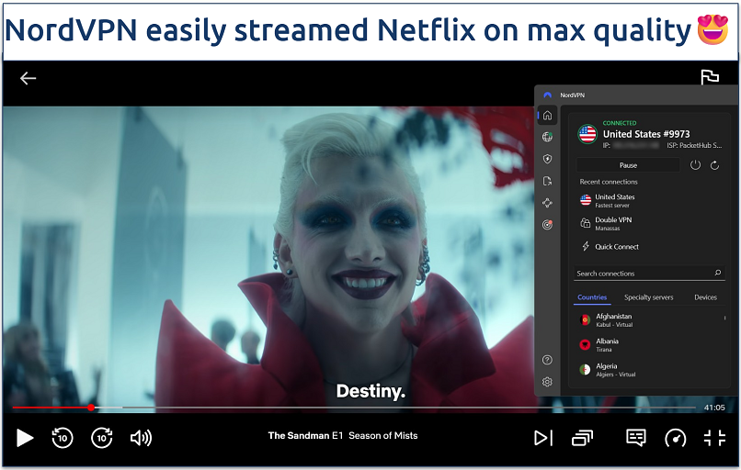
Task: Report a problem using the flag icon
Action: [x=709, y=78]
